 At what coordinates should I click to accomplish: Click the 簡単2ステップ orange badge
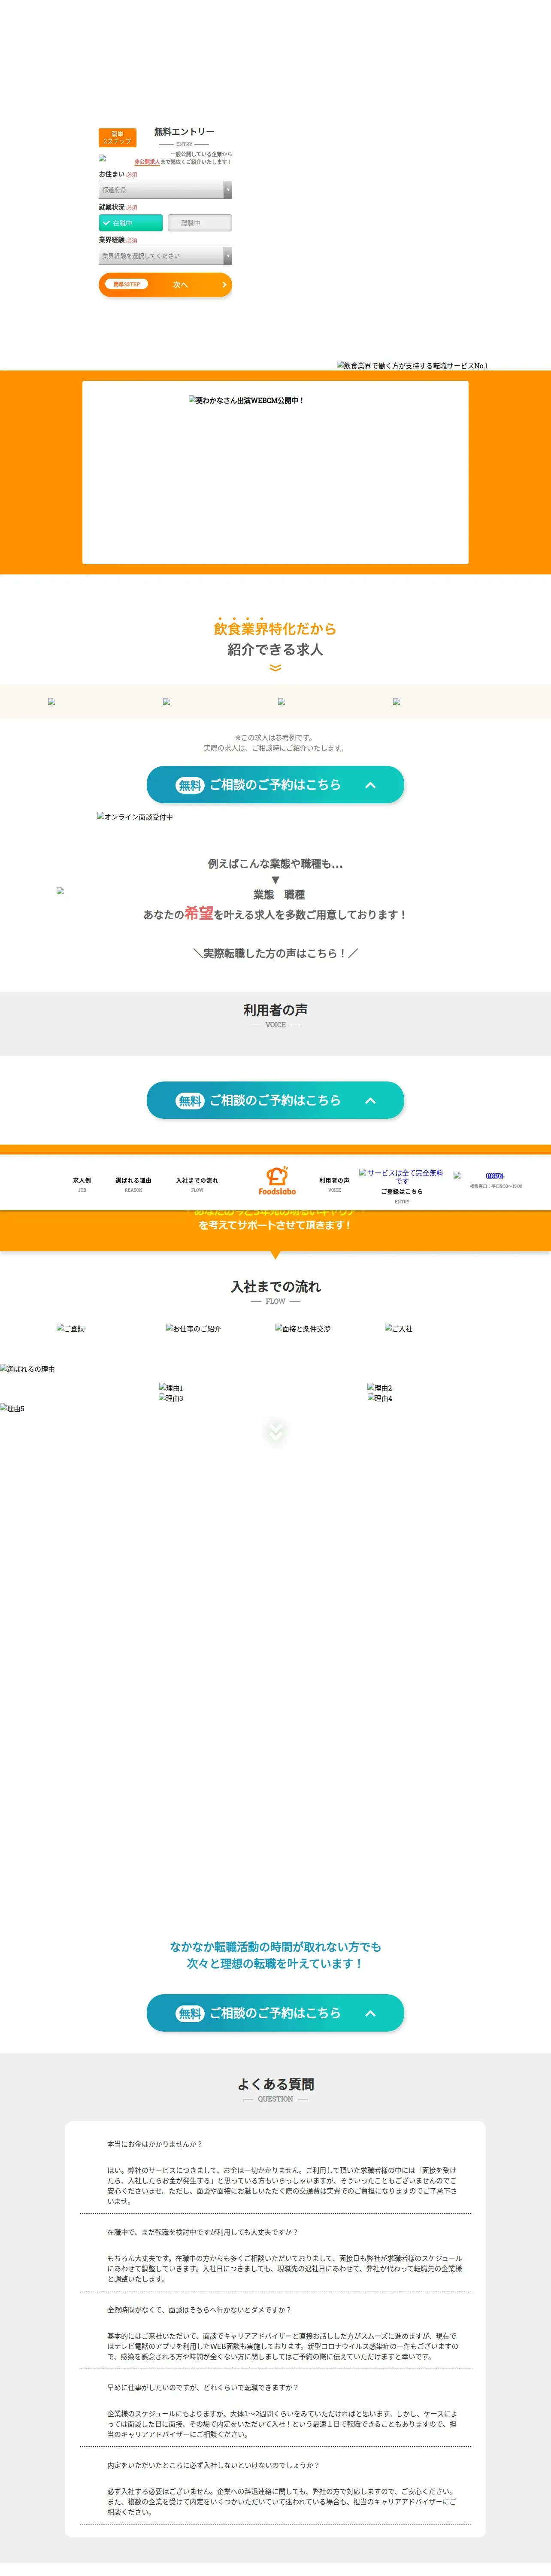[x=117, y=138]
